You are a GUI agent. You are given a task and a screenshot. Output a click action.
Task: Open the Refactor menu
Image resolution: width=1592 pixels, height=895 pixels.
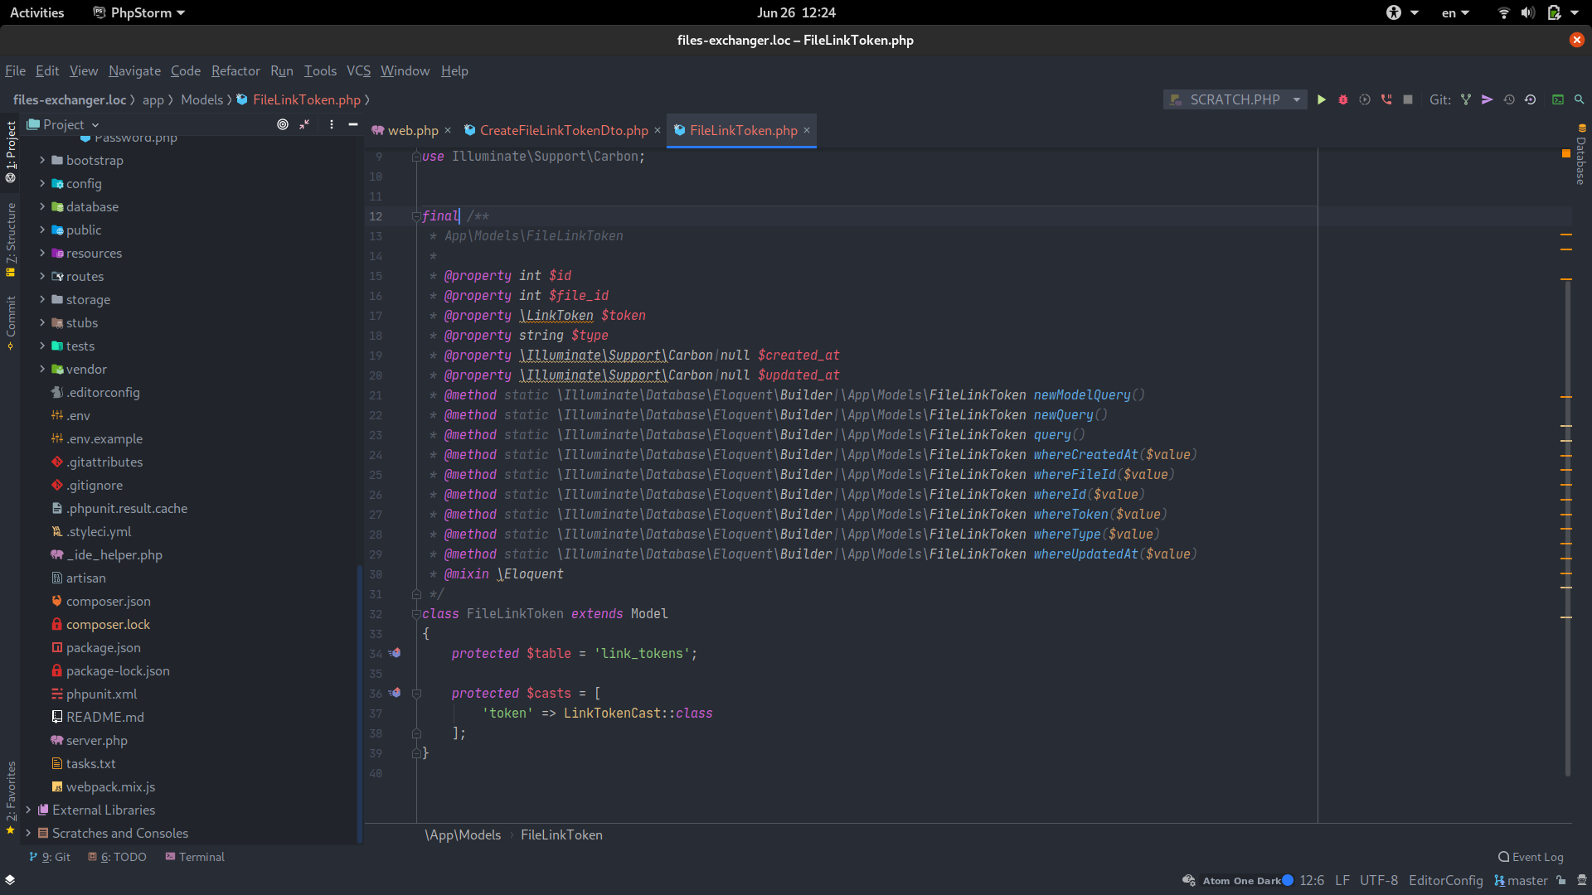pyautogui.click(x=235, y=70)
